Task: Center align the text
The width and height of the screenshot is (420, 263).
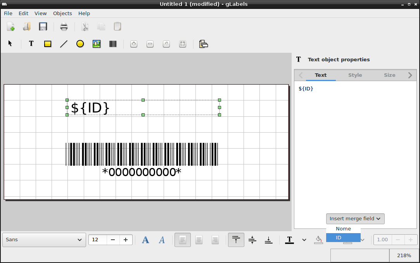Action: point(199,240)
